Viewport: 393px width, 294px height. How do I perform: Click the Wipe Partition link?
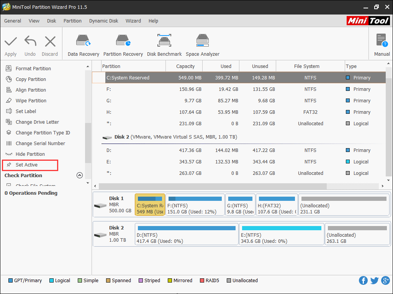coord(31,101)
